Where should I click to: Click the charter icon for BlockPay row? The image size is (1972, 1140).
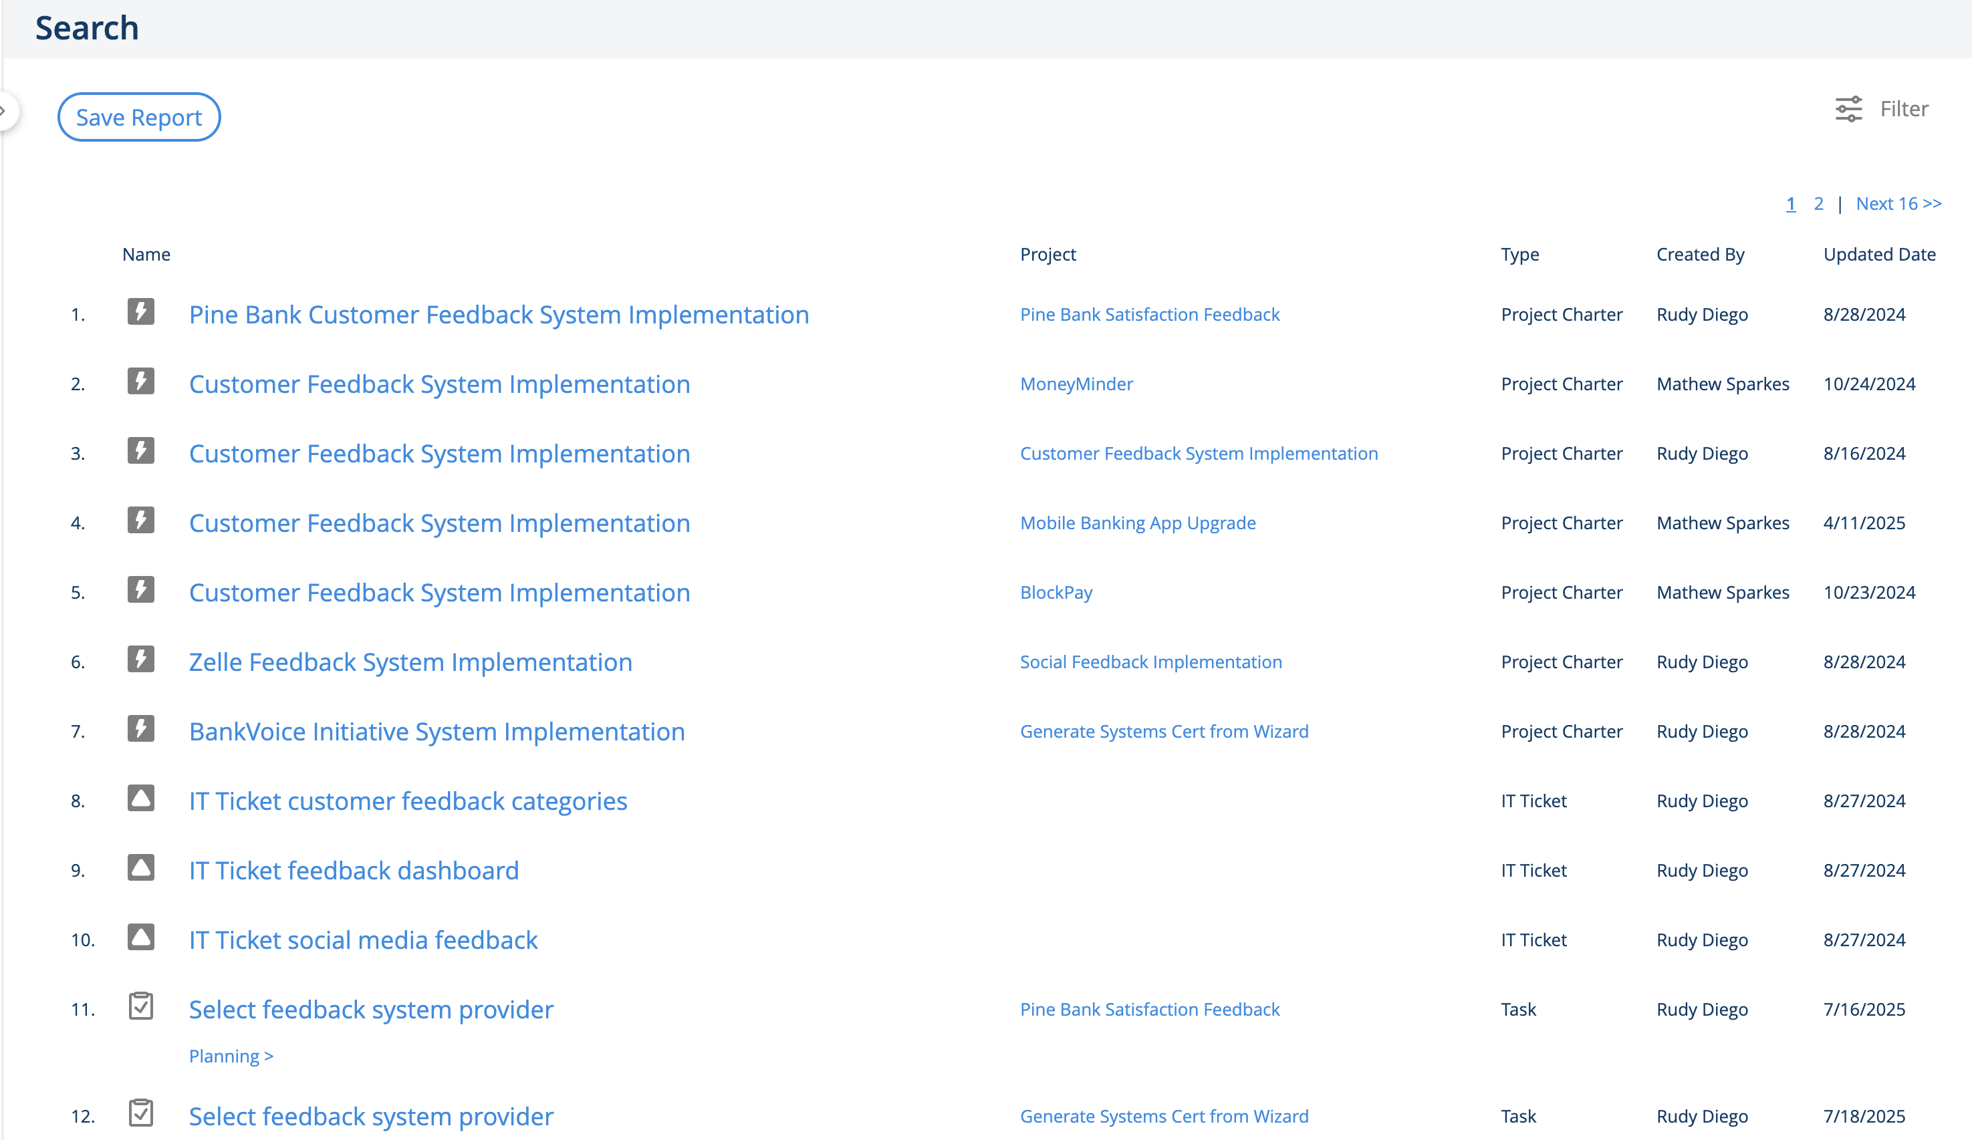(x=141, y=590)
